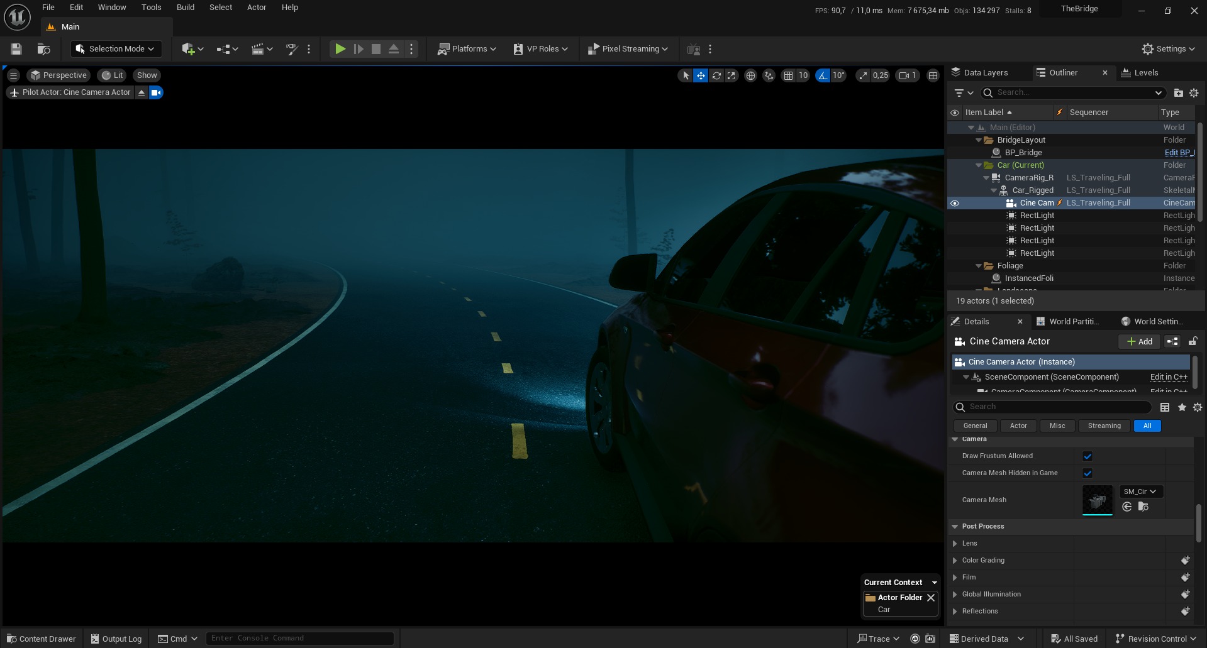
Task: Open the Platforms dropdown
Action: pyautogui.click(x=467, y=49)
